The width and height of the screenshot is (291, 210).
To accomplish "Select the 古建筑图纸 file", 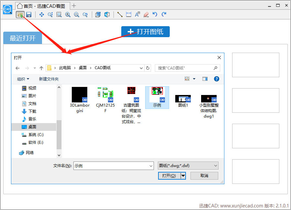I will [x=131, y=105].
